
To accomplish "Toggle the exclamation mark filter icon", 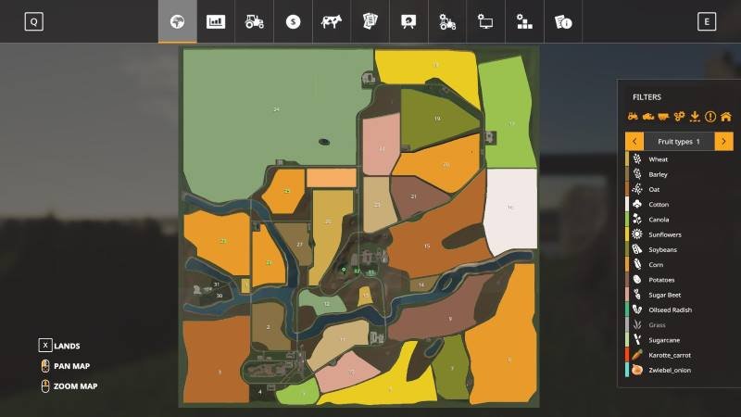I will pyautogui.click(x=710, y=117).
